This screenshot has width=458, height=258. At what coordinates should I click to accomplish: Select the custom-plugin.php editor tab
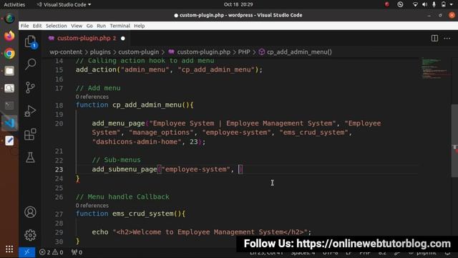87,38
